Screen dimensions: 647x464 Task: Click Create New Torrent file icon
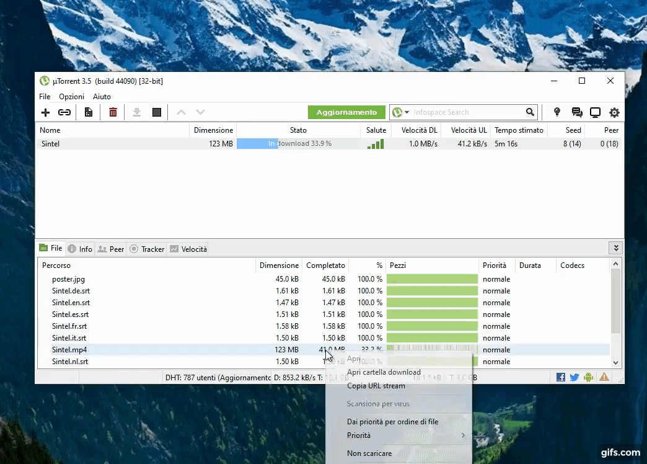pos(88,112)
